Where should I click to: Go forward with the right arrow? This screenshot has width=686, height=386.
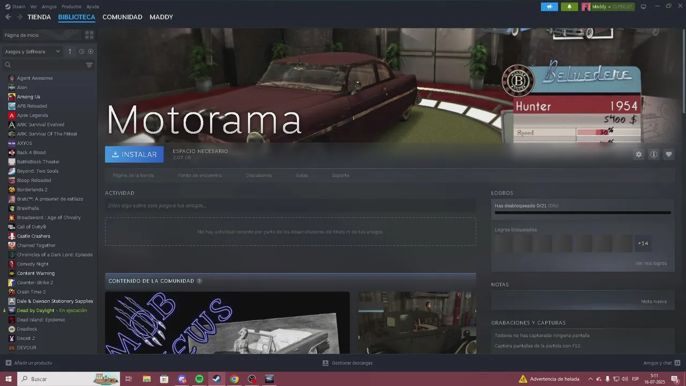(19, 17)
